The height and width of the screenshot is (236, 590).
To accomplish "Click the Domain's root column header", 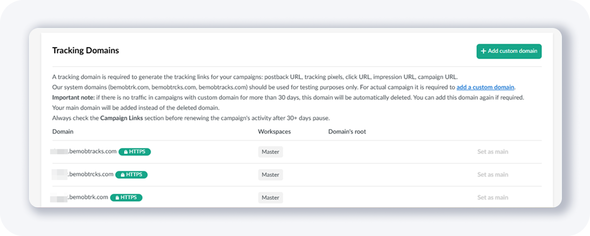I will [347, 132].
